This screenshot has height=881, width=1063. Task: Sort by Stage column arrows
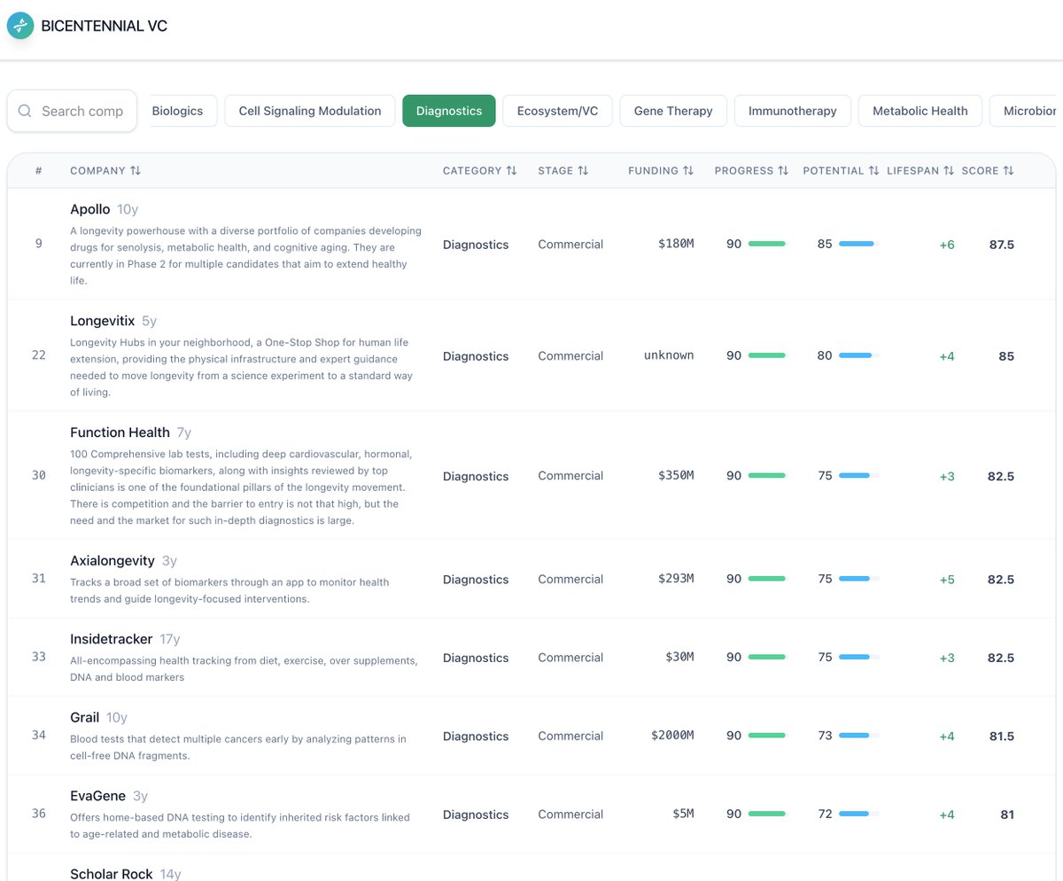(x=583, y=170)
